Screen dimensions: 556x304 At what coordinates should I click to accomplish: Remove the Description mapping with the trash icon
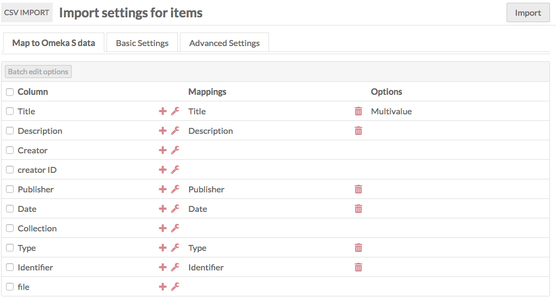(359, 131)
